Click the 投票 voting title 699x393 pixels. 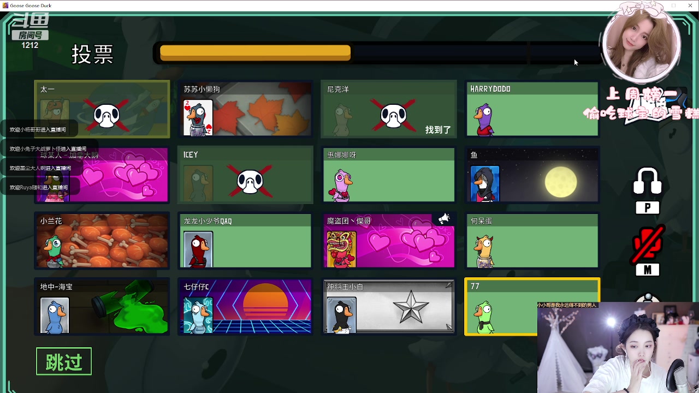click(92, 54)
